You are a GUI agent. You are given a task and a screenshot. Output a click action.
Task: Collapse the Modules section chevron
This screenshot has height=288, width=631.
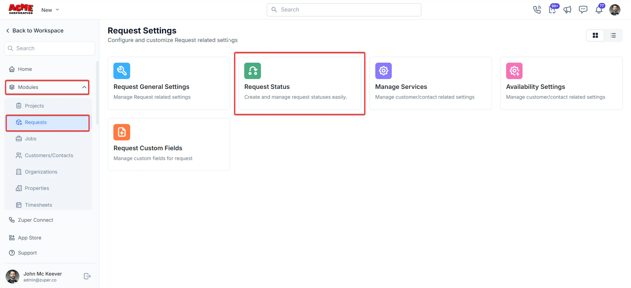click(84, 87)
